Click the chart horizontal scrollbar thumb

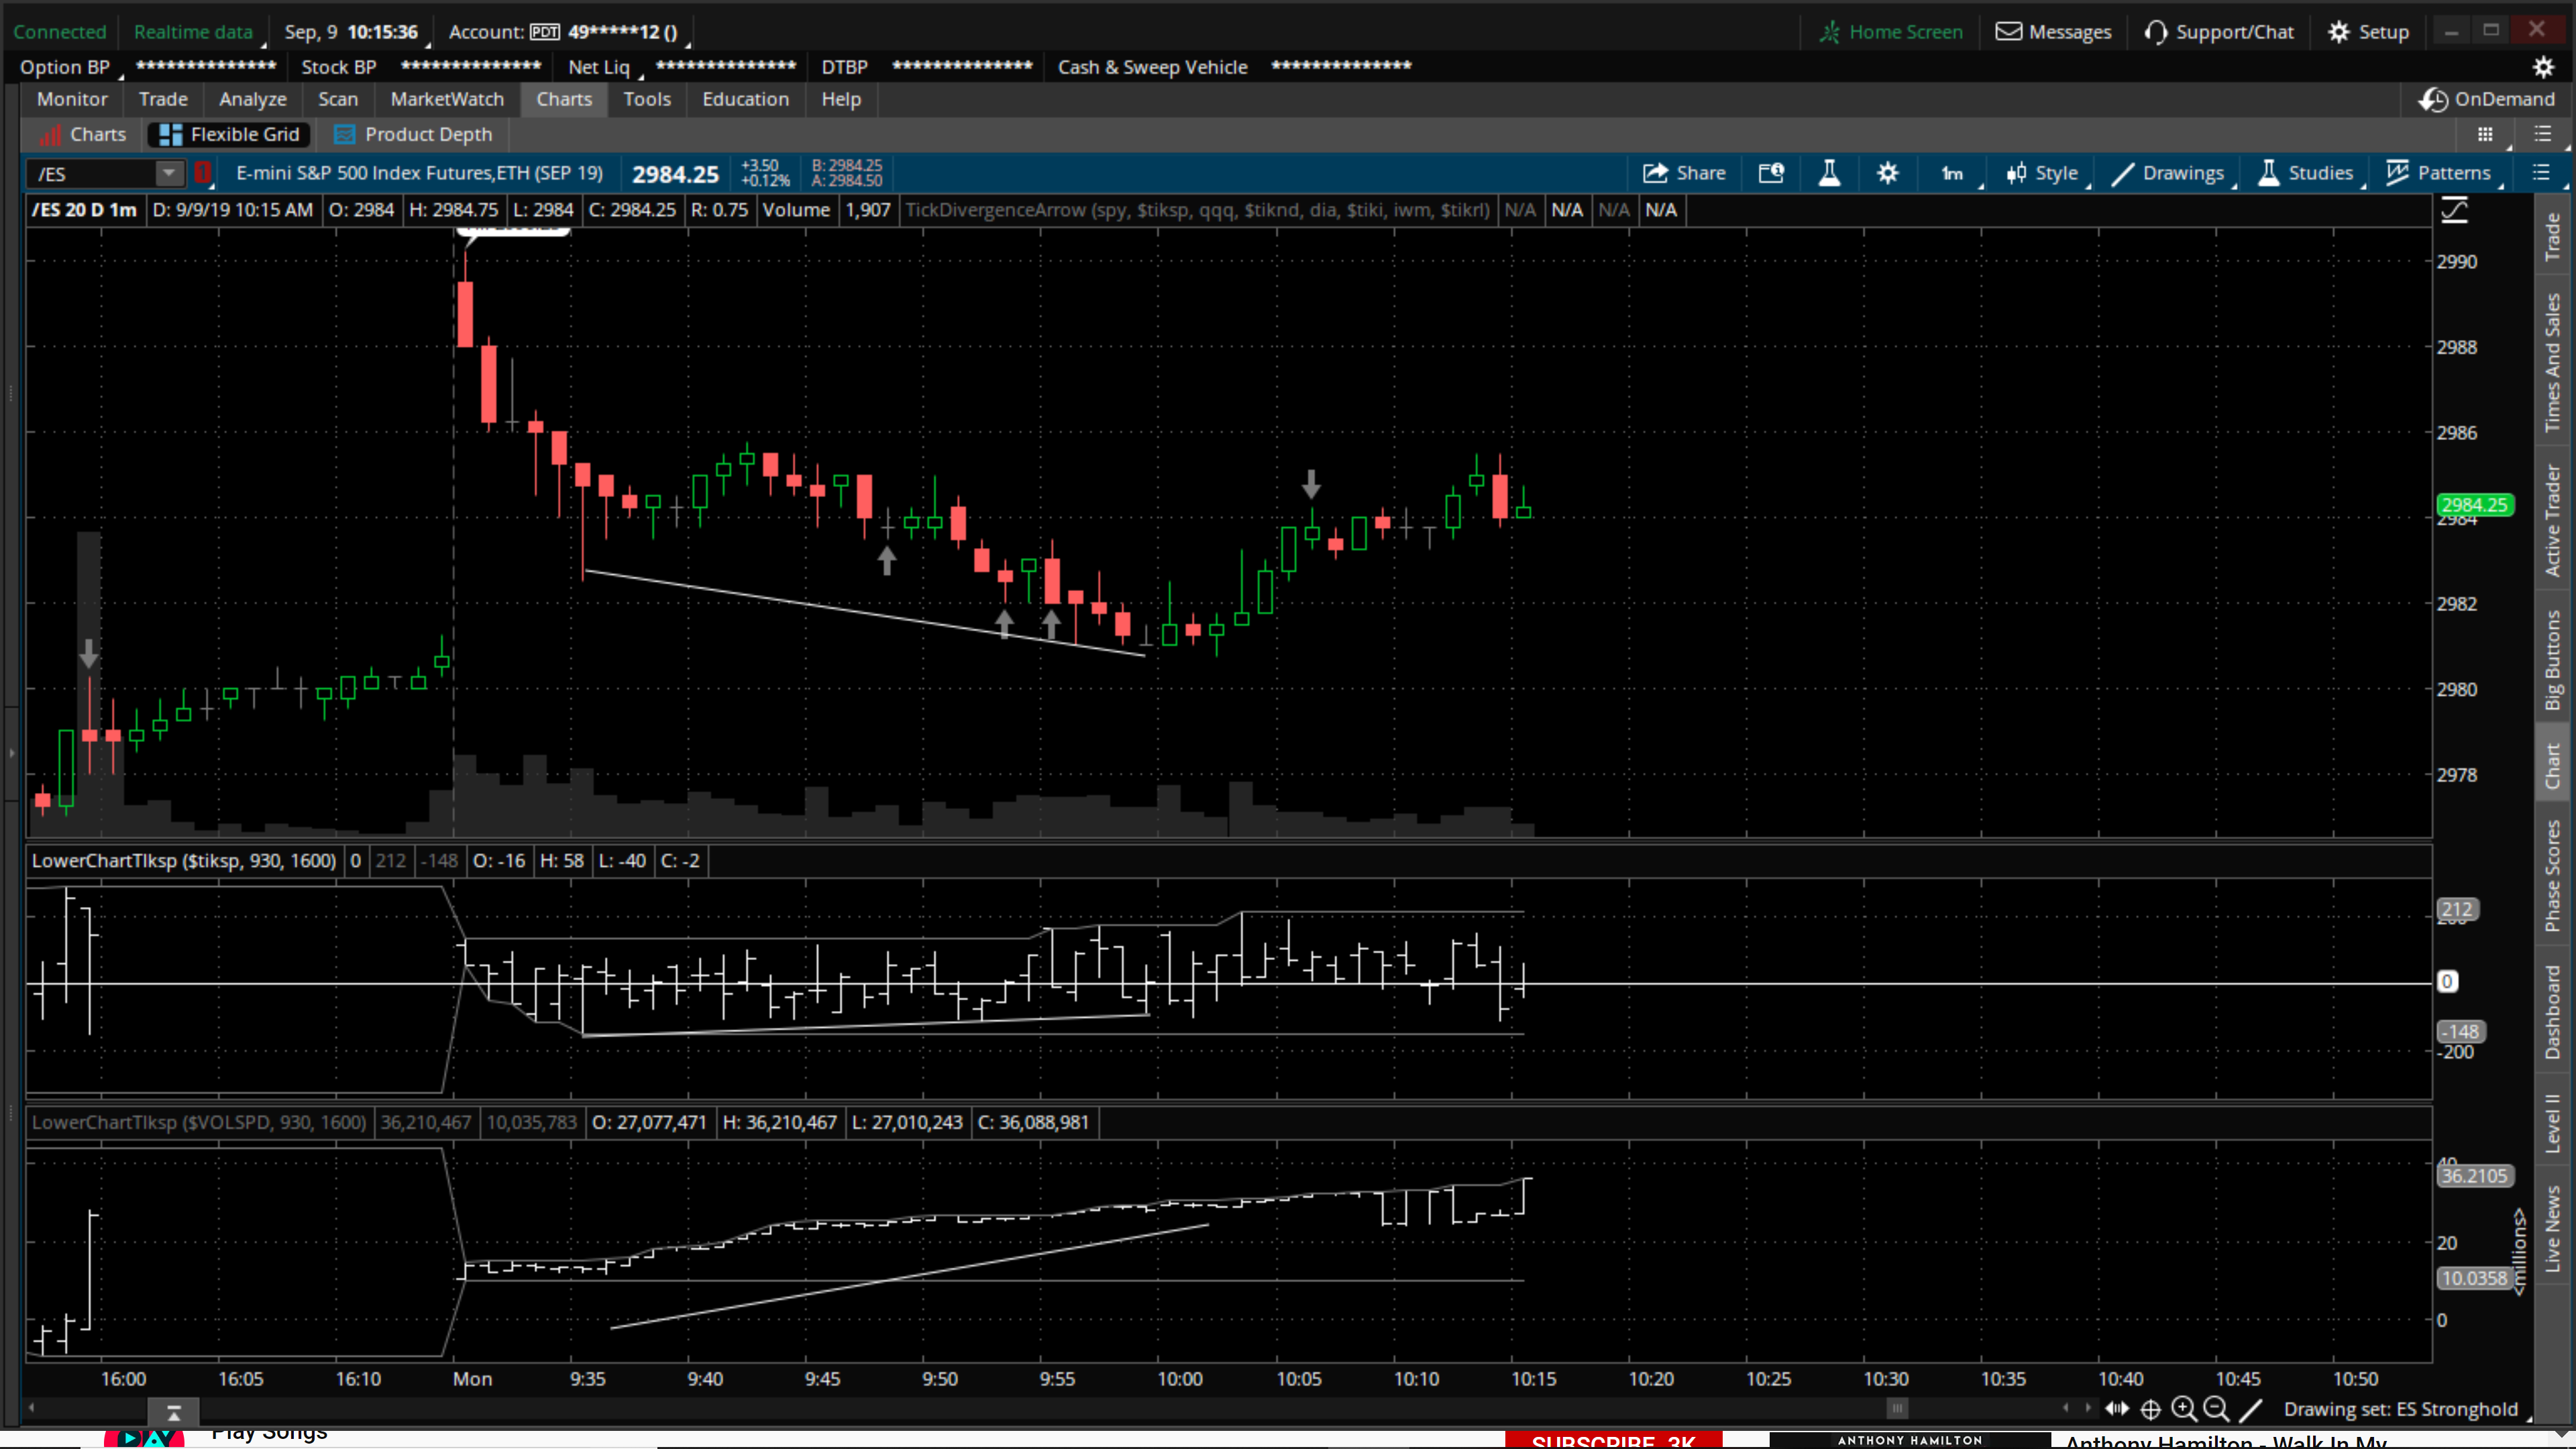[x=1897, y=1409]
